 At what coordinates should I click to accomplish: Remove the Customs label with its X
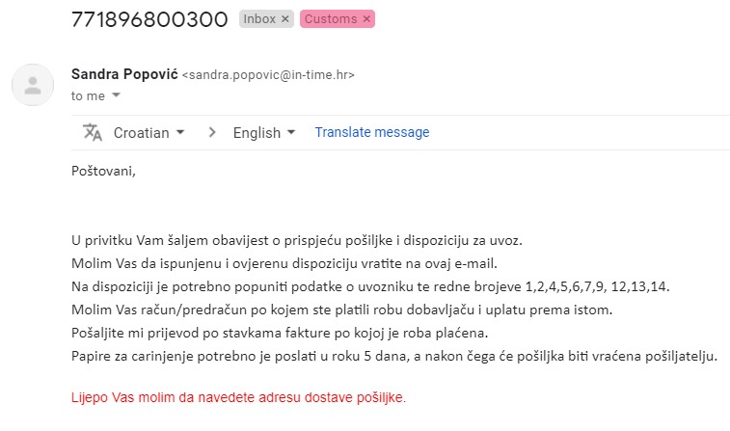click(x=366, y=18)
